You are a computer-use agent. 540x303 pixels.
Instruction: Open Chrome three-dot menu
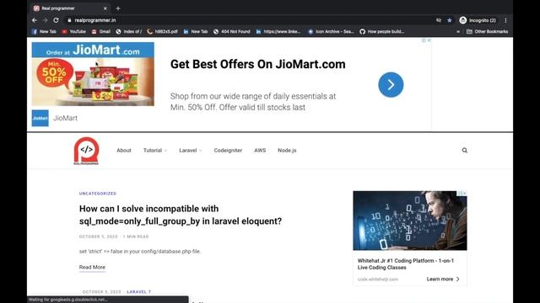(505, 20)
